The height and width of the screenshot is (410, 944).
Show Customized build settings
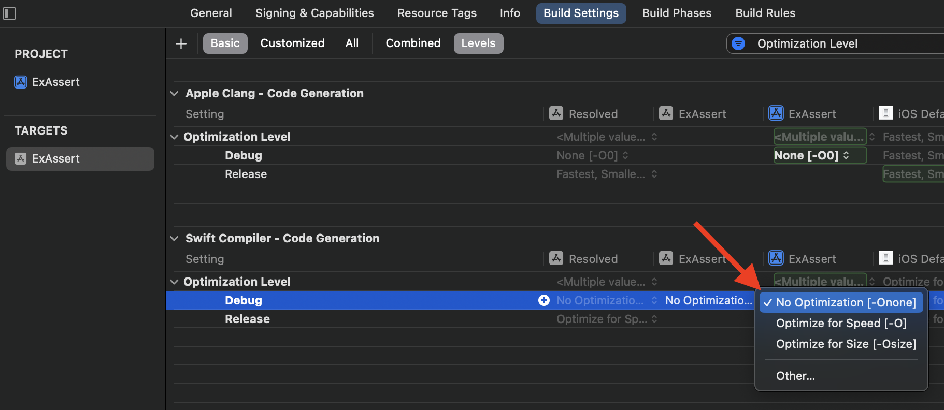coord(292,43)
